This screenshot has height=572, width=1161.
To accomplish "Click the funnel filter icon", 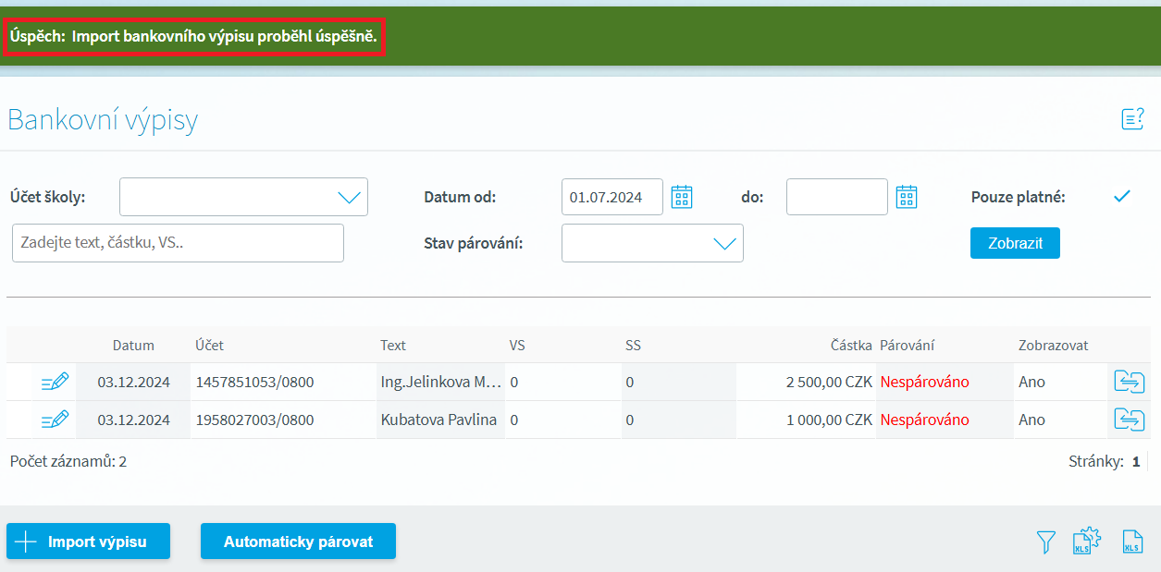I will pyautogui.click(x=1046, y=542).
